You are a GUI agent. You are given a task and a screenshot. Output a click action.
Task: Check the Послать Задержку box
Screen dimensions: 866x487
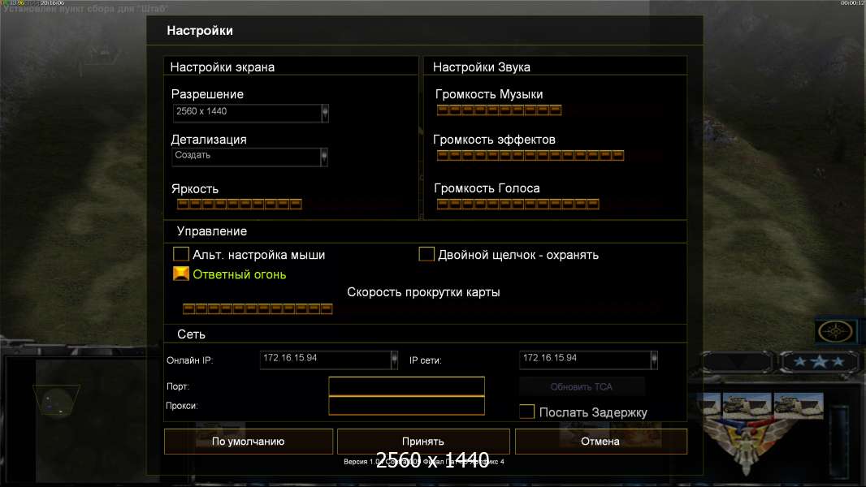(x=526, y=412)
